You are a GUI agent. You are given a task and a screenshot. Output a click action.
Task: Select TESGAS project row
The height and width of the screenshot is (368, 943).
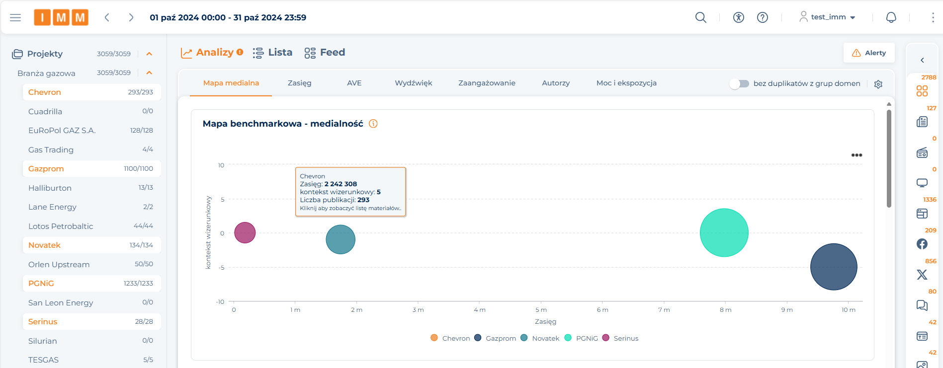[91, 360]
